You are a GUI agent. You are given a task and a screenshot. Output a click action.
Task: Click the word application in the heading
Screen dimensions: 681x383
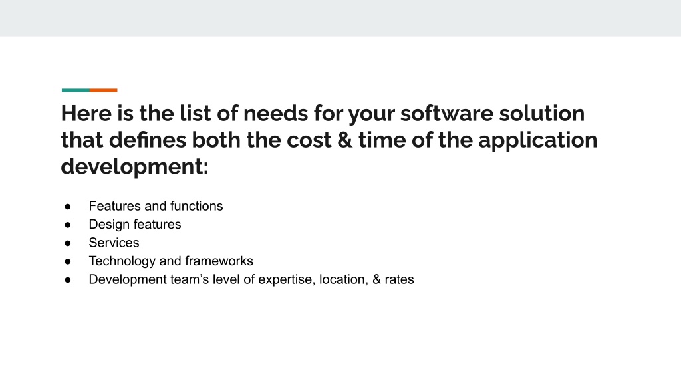[x=537, y=141]
